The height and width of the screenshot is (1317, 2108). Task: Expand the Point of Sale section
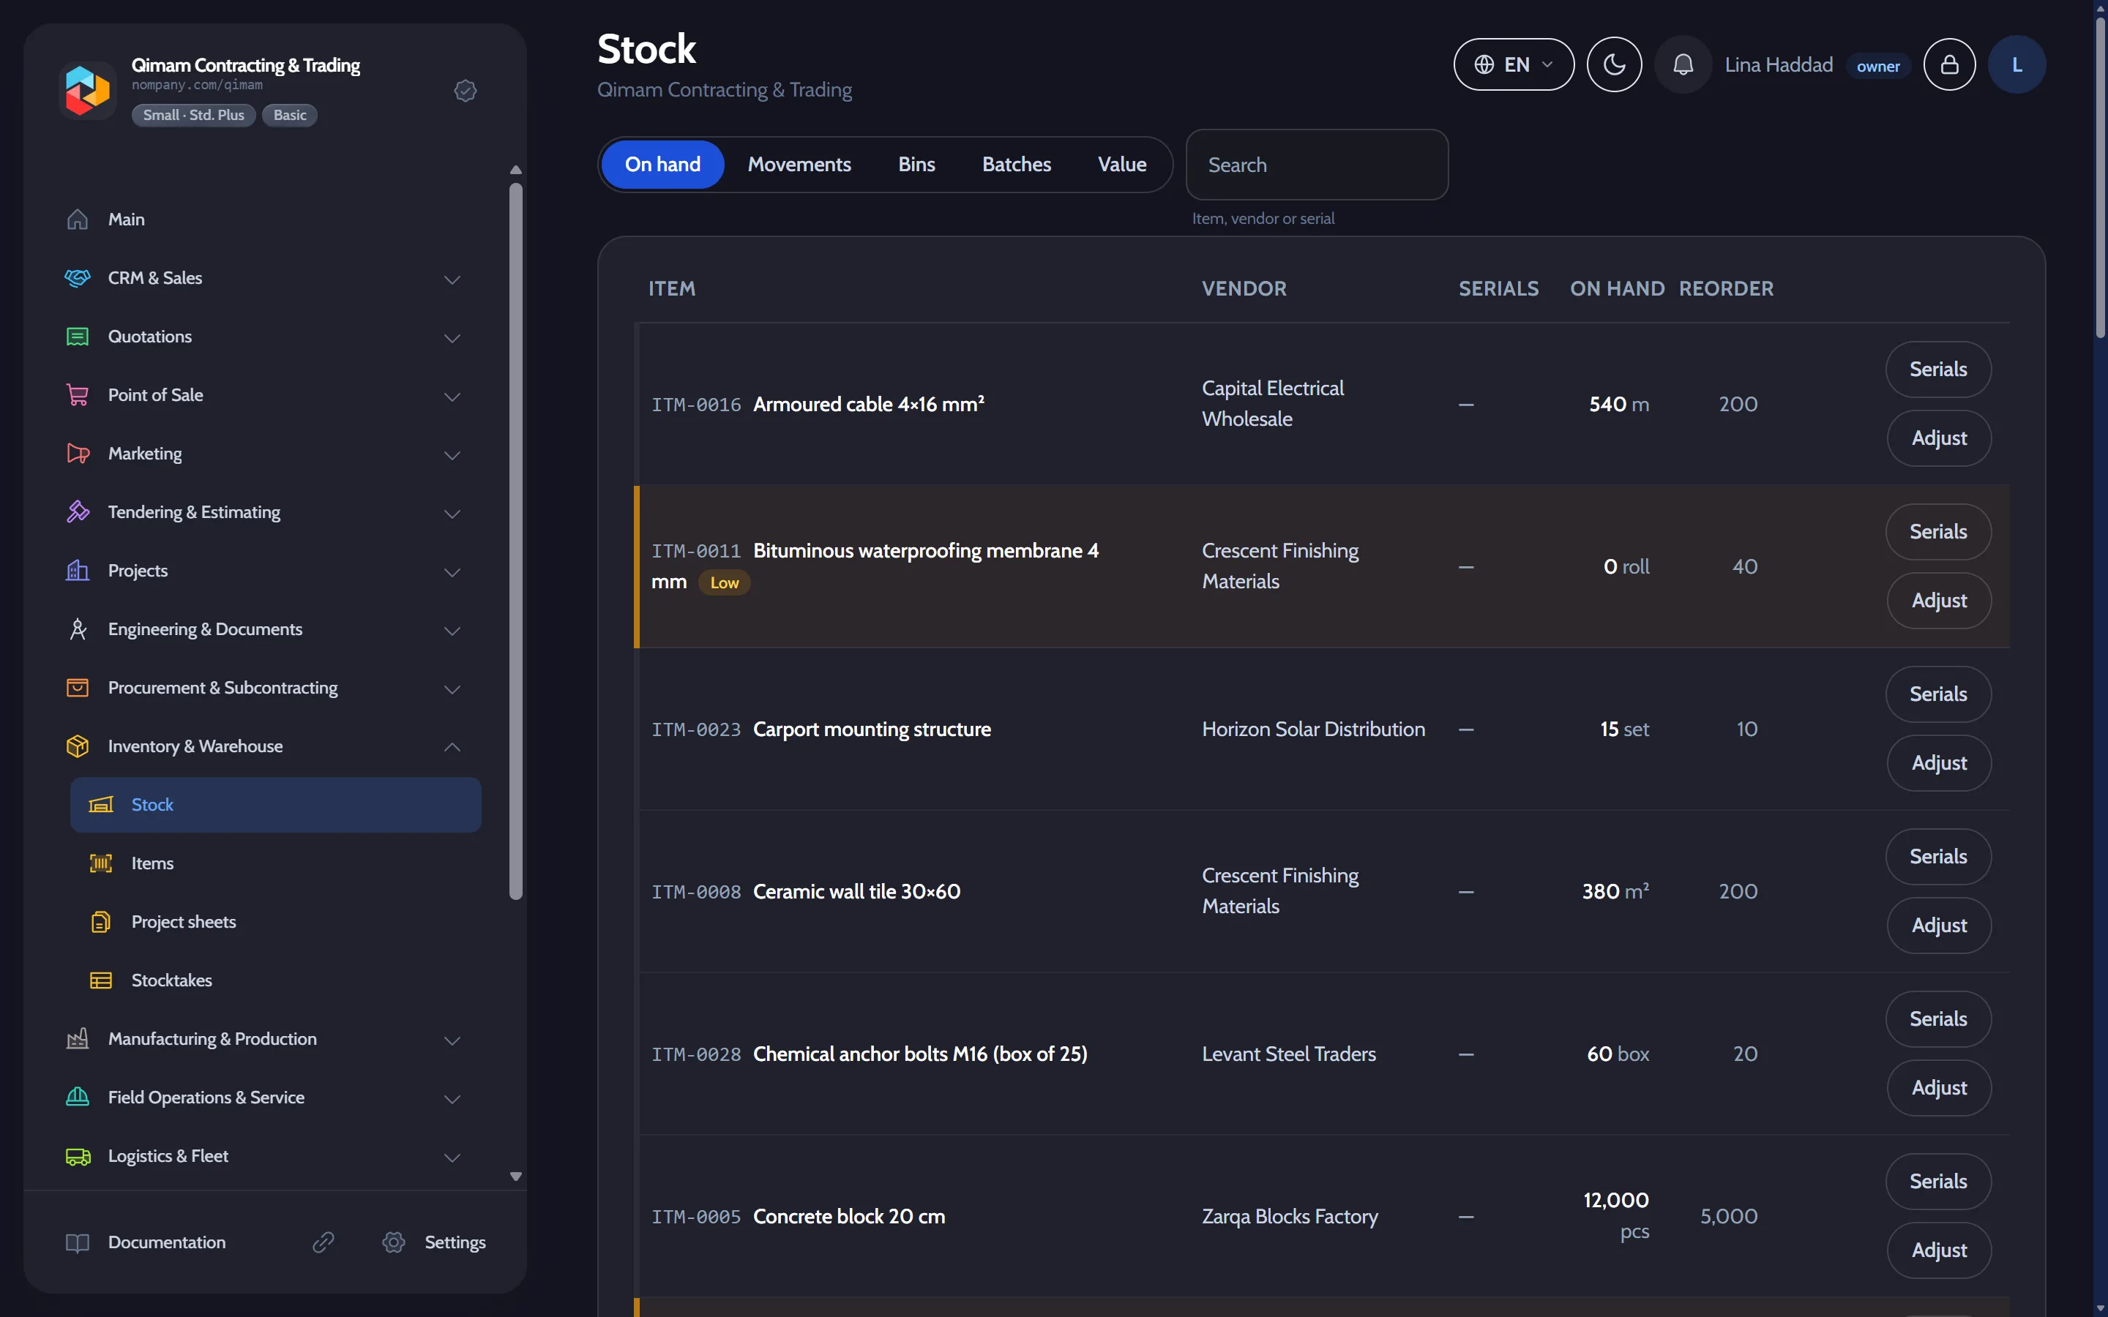pos(452,397)
